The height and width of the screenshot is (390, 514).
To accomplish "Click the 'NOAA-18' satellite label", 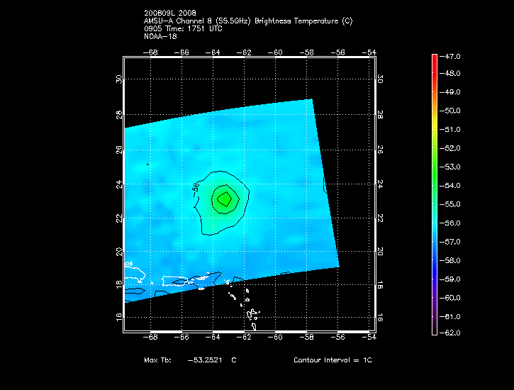I will pyautogui.click(x=160, y=37).
